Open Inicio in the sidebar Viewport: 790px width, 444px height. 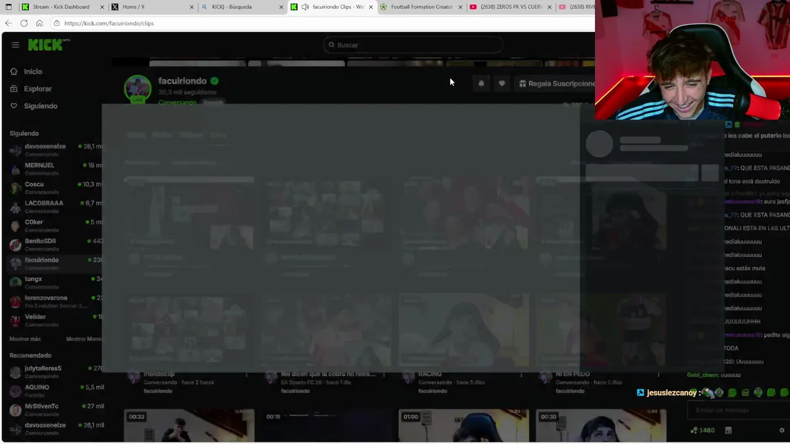(x=33, y=72)
